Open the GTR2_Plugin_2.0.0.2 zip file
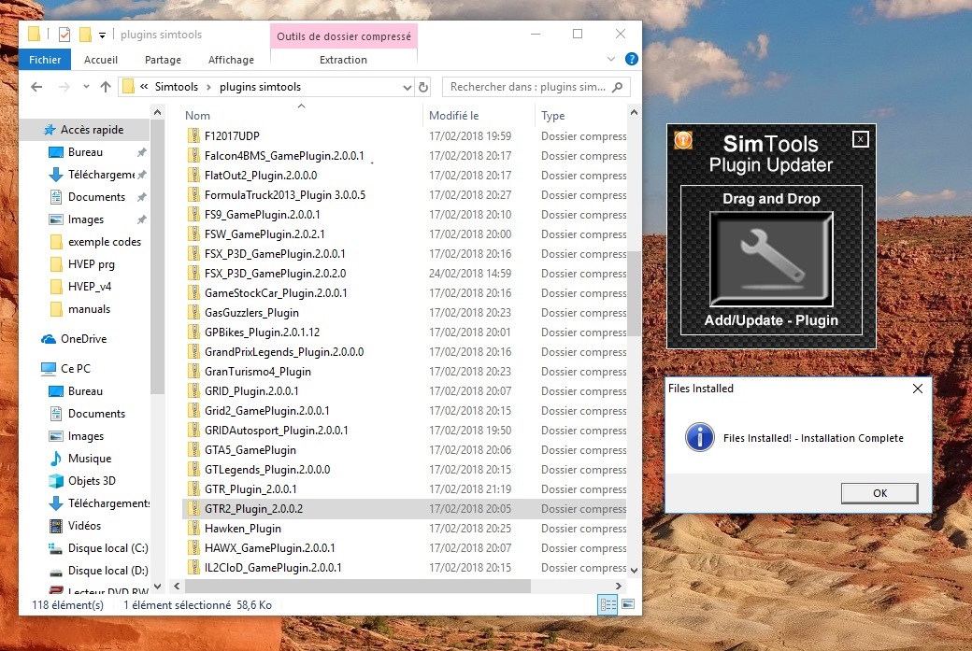This screenshot has width=972, height=651. tap(253, 509)
